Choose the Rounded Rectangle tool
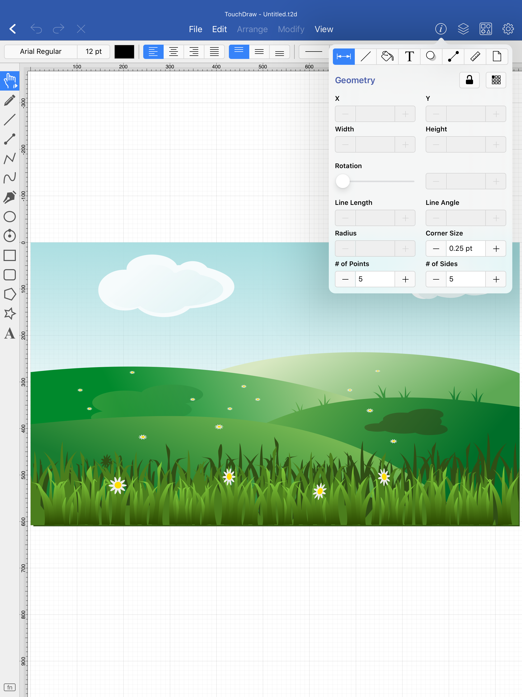Viewport: 522px width, 697px height. 10,275
